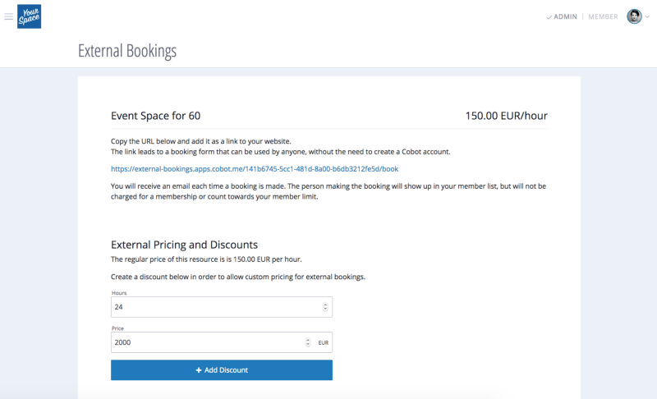Open the hamburger navigation menu
Image resolution: width=657 pixels, height=399 pixels.
[8, 16]
